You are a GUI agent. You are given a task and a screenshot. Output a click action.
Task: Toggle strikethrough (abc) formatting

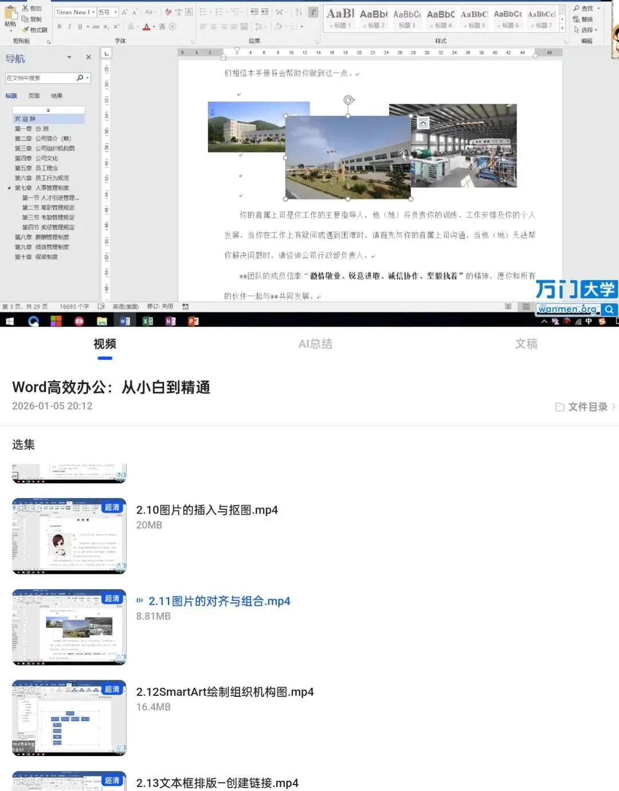click(x=96, y=26)
